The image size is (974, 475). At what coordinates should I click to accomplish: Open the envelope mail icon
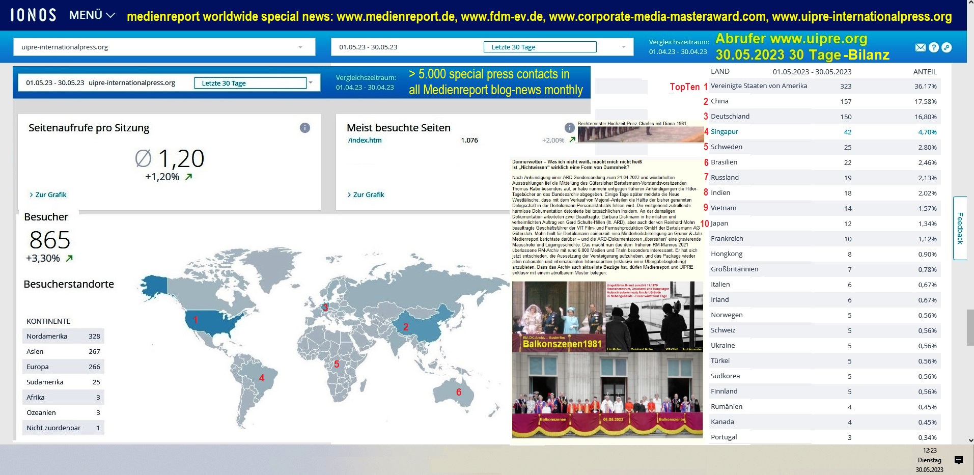coord(920,47)
